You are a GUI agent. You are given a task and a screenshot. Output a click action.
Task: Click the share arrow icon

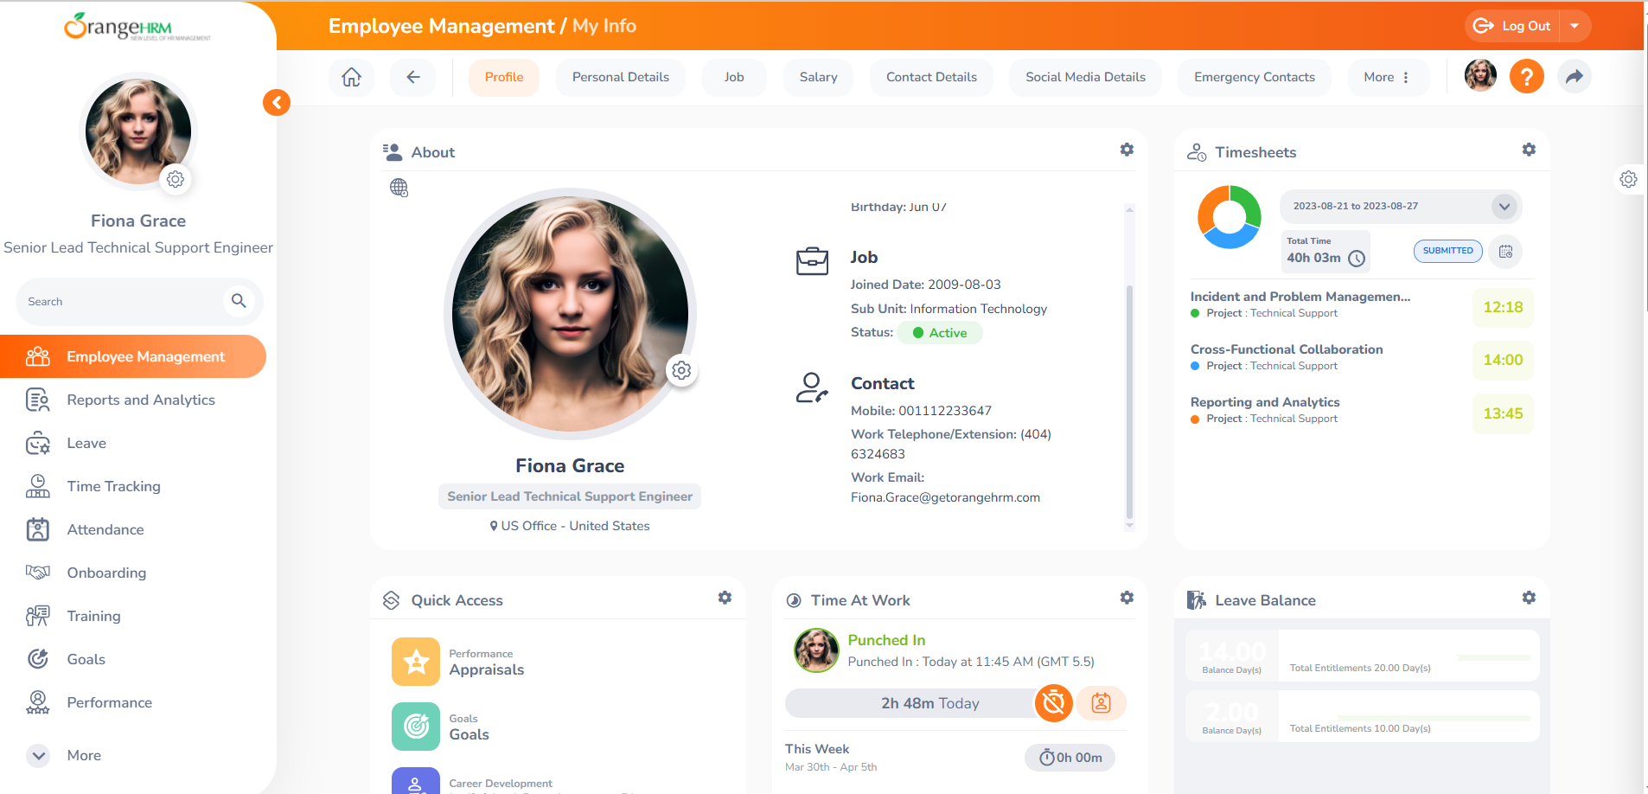pos(1574,77)
